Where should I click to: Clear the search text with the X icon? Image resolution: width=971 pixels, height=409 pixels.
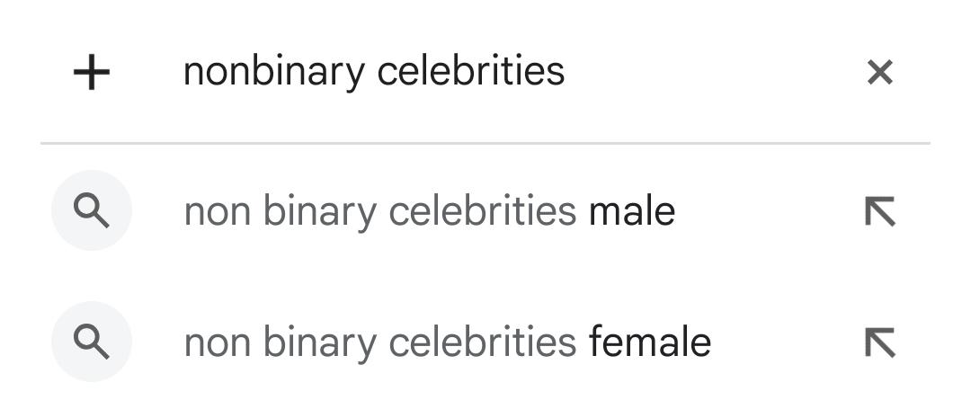[x=880, y=73]
